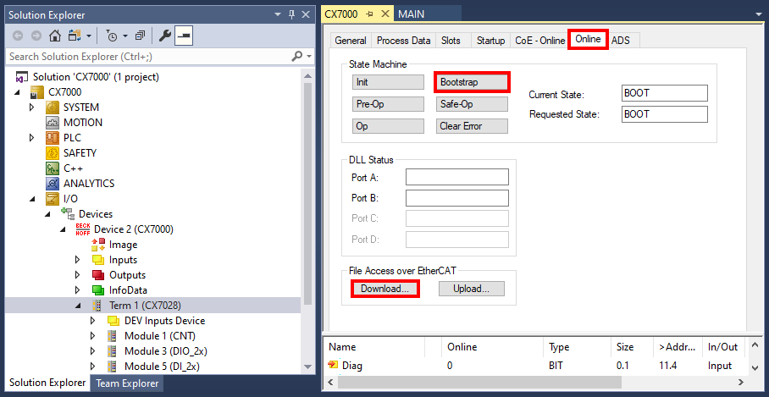Go back in Solution Explorer toolbar

[x=19, y=36]
